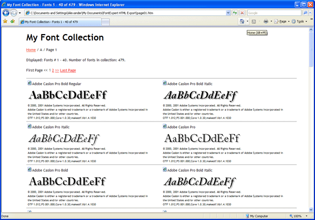Go to page 2 link
This screenshot has width=315, height=220.
click(53, 70)
